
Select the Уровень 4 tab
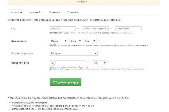coord(73,12)
